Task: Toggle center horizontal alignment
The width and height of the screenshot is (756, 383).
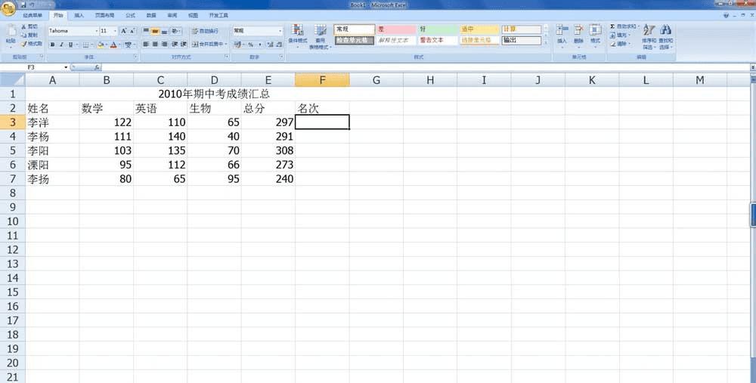Action: (155, 45)
